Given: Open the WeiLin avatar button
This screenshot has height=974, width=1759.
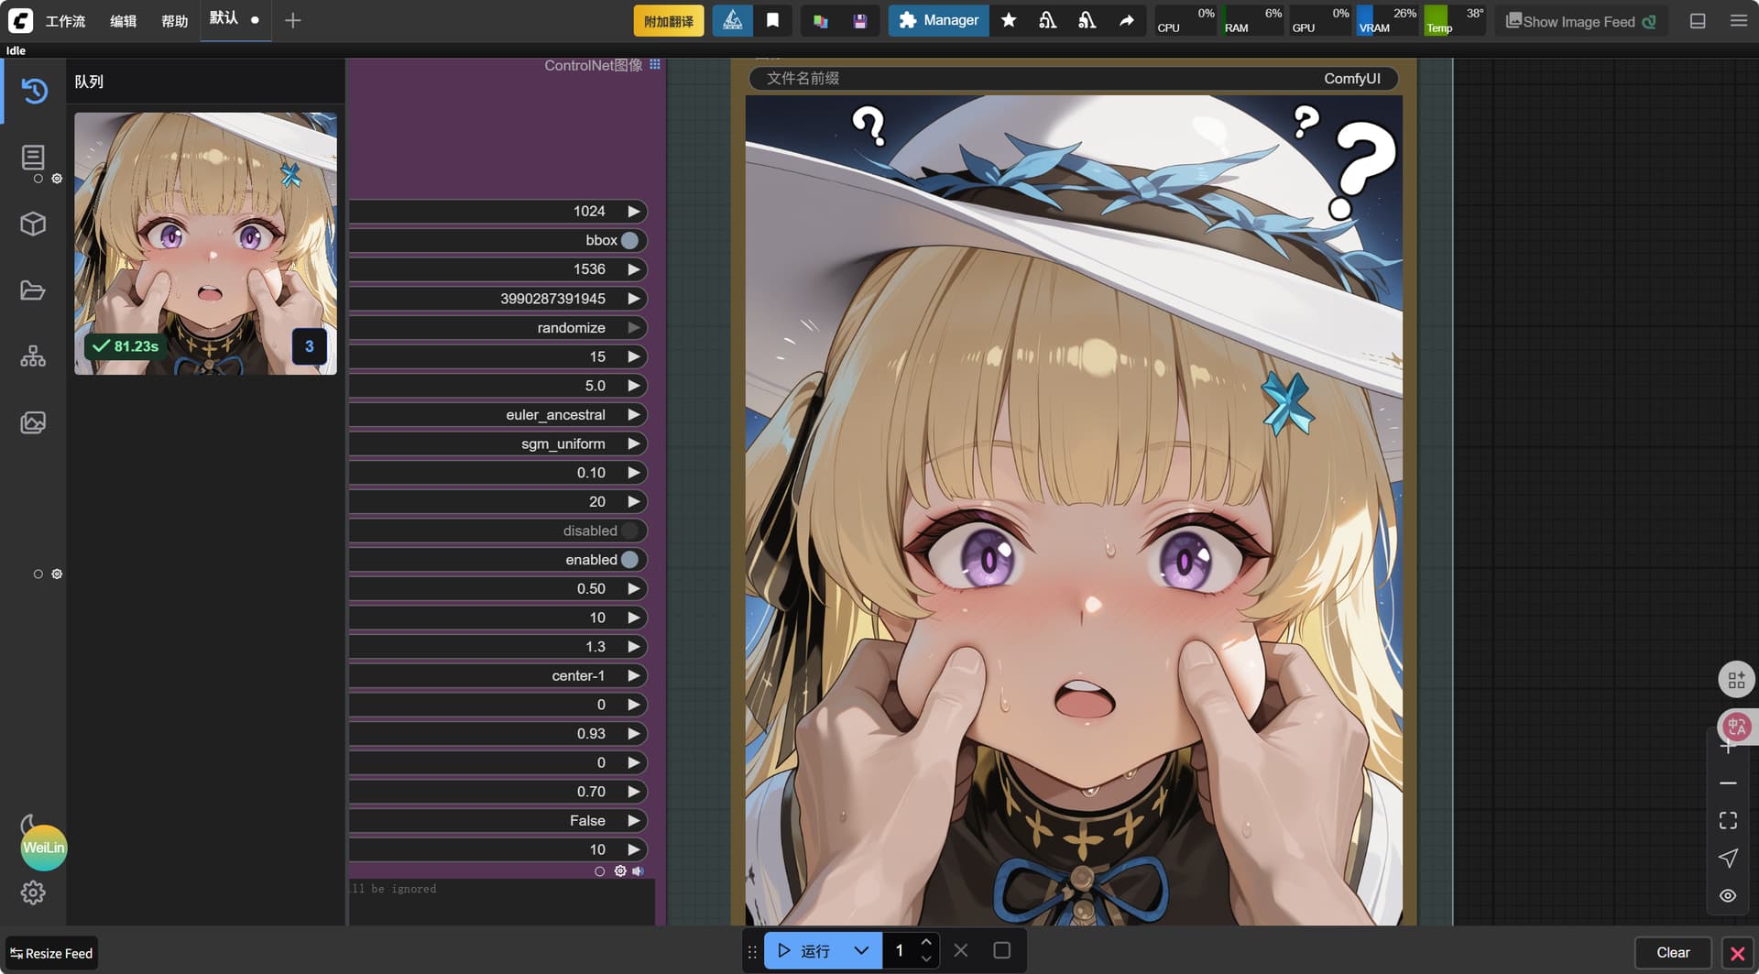Looking at the screenshot, I should (x=44, y=848).
